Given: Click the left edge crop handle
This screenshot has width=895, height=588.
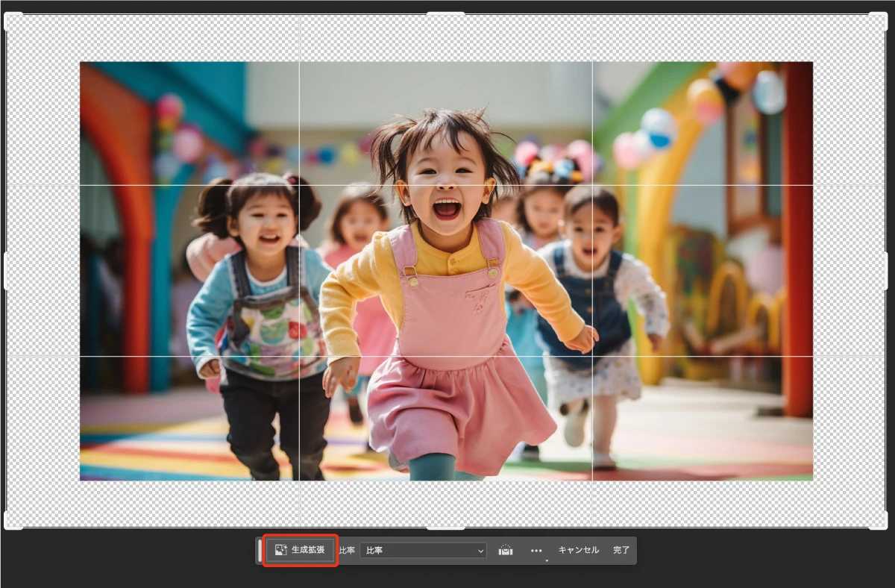Looking at the screenshot, I should [7, 270].
